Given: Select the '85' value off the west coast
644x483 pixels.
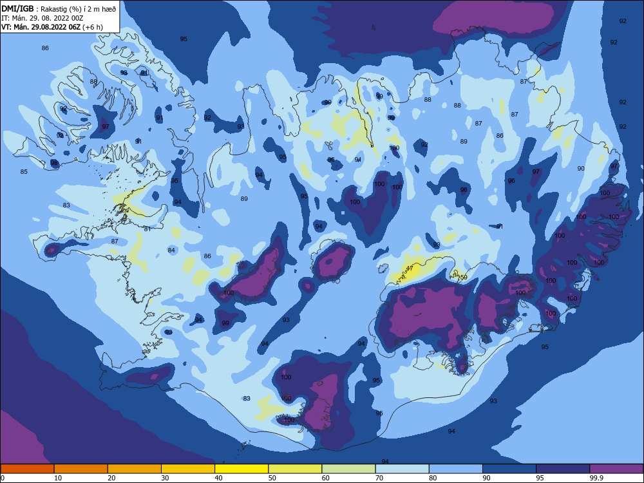Looking at the screenshot, I should click(x=24, y=172).
